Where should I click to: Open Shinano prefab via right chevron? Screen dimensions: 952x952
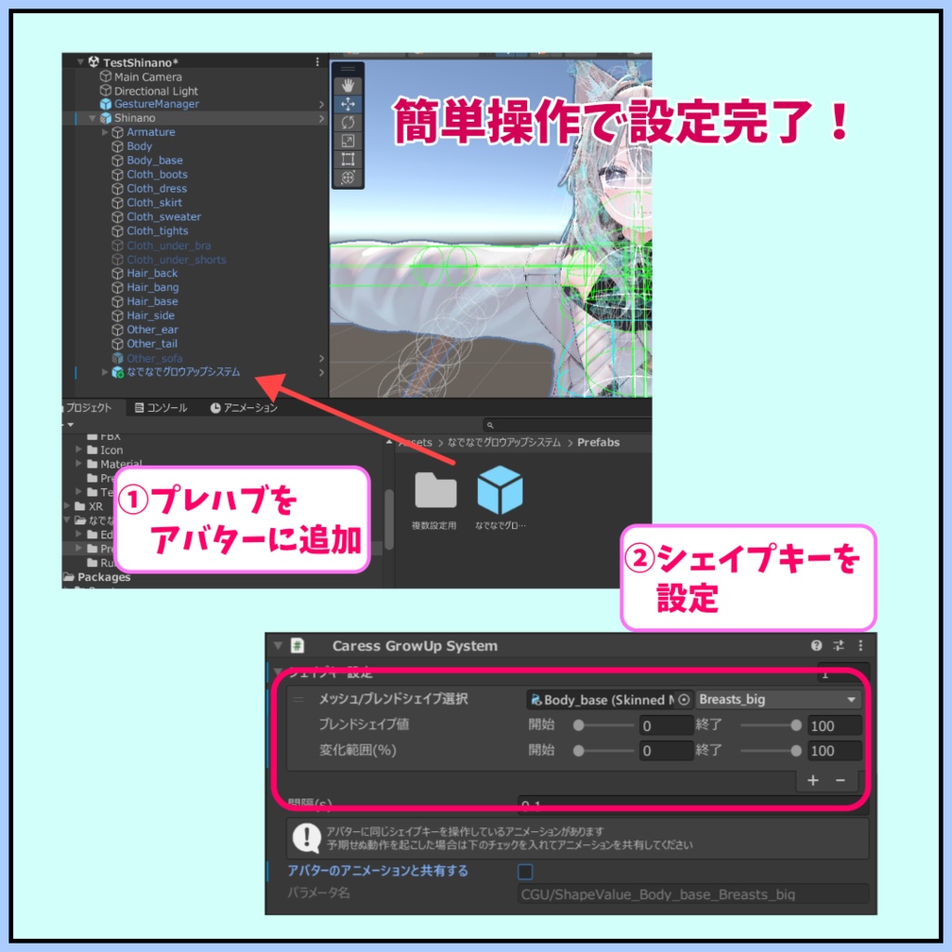321,118
